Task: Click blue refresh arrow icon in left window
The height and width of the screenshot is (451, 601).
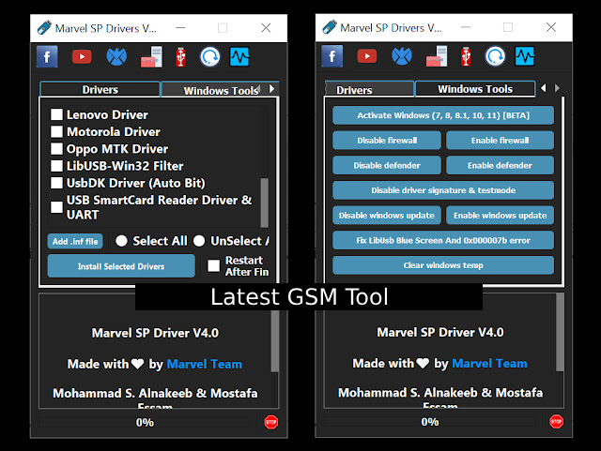Action: coord(210,56)
